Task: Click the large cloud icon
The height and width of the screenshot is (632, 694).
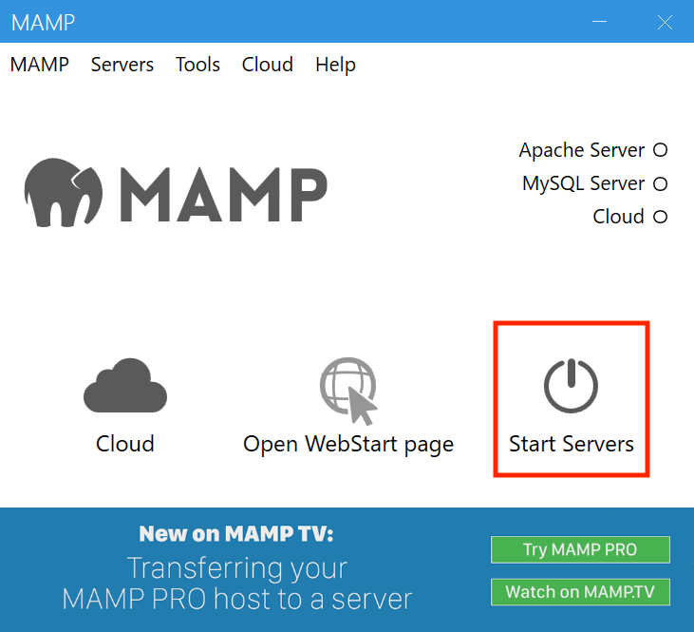Action: pos(125,385)
